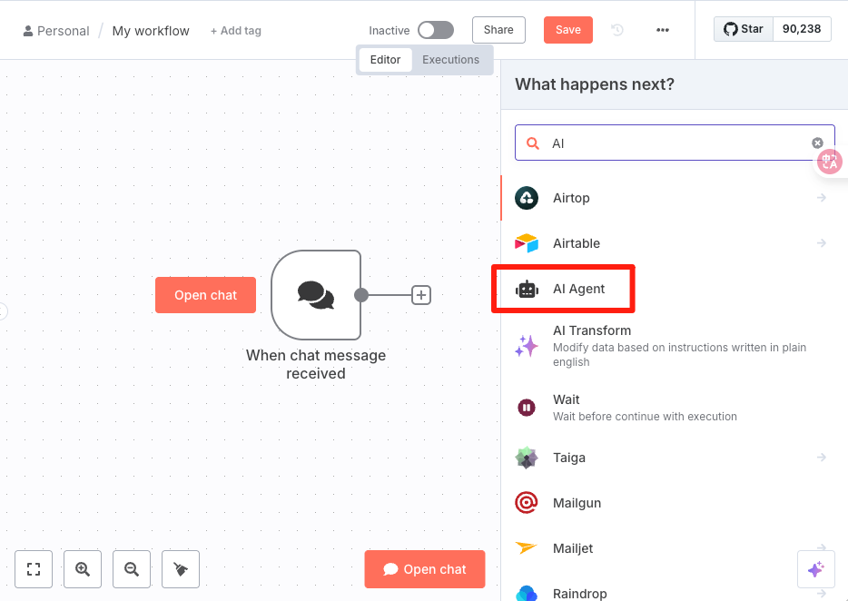The width and height of the screenshot is (848, 601).
Task: Select the Raindrop node icon
Action: [x=527, y=594]
